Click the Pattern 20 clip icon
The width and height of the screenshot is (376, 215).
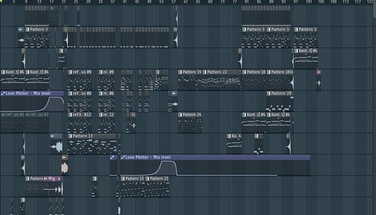[269, 93]
